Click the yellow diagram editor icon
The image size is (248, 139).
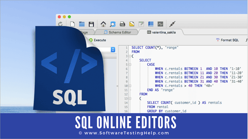tap(132, 24)
